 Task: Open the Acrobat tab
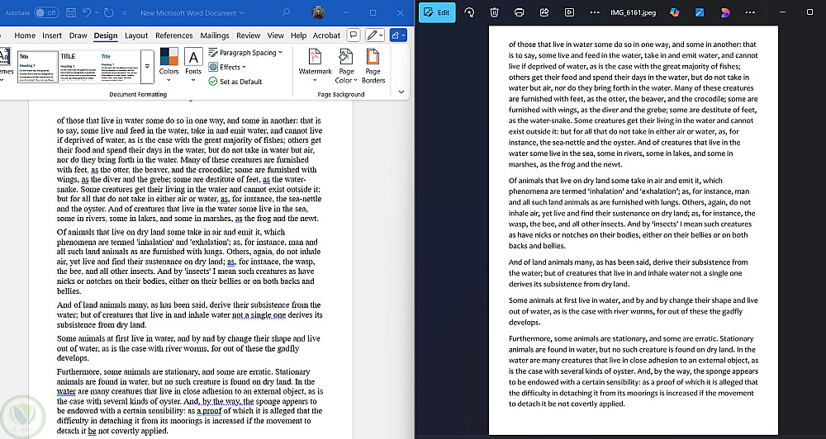(x=326, y=35)
